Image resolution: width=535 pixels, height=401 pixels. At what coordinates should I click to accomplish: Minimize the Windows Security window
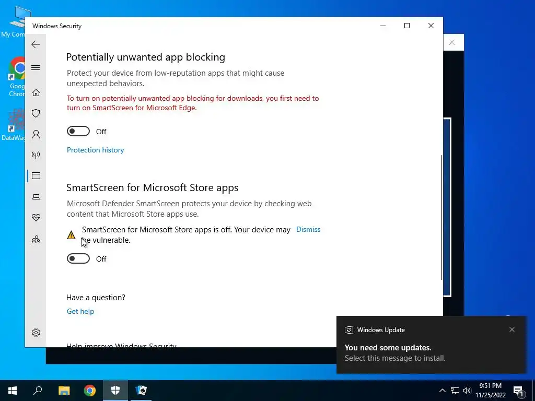(x=383, y=26)
